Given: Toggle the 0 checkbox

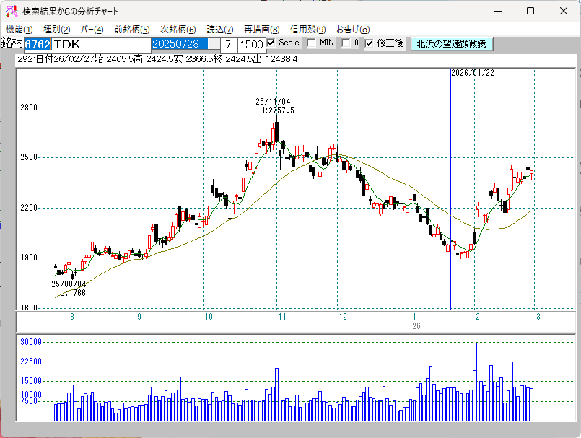Looking at the screenshot, I should pos(346,43).
